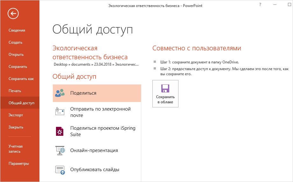Click the online presentation globe icon
293x182 pixels.
point(60,150)
